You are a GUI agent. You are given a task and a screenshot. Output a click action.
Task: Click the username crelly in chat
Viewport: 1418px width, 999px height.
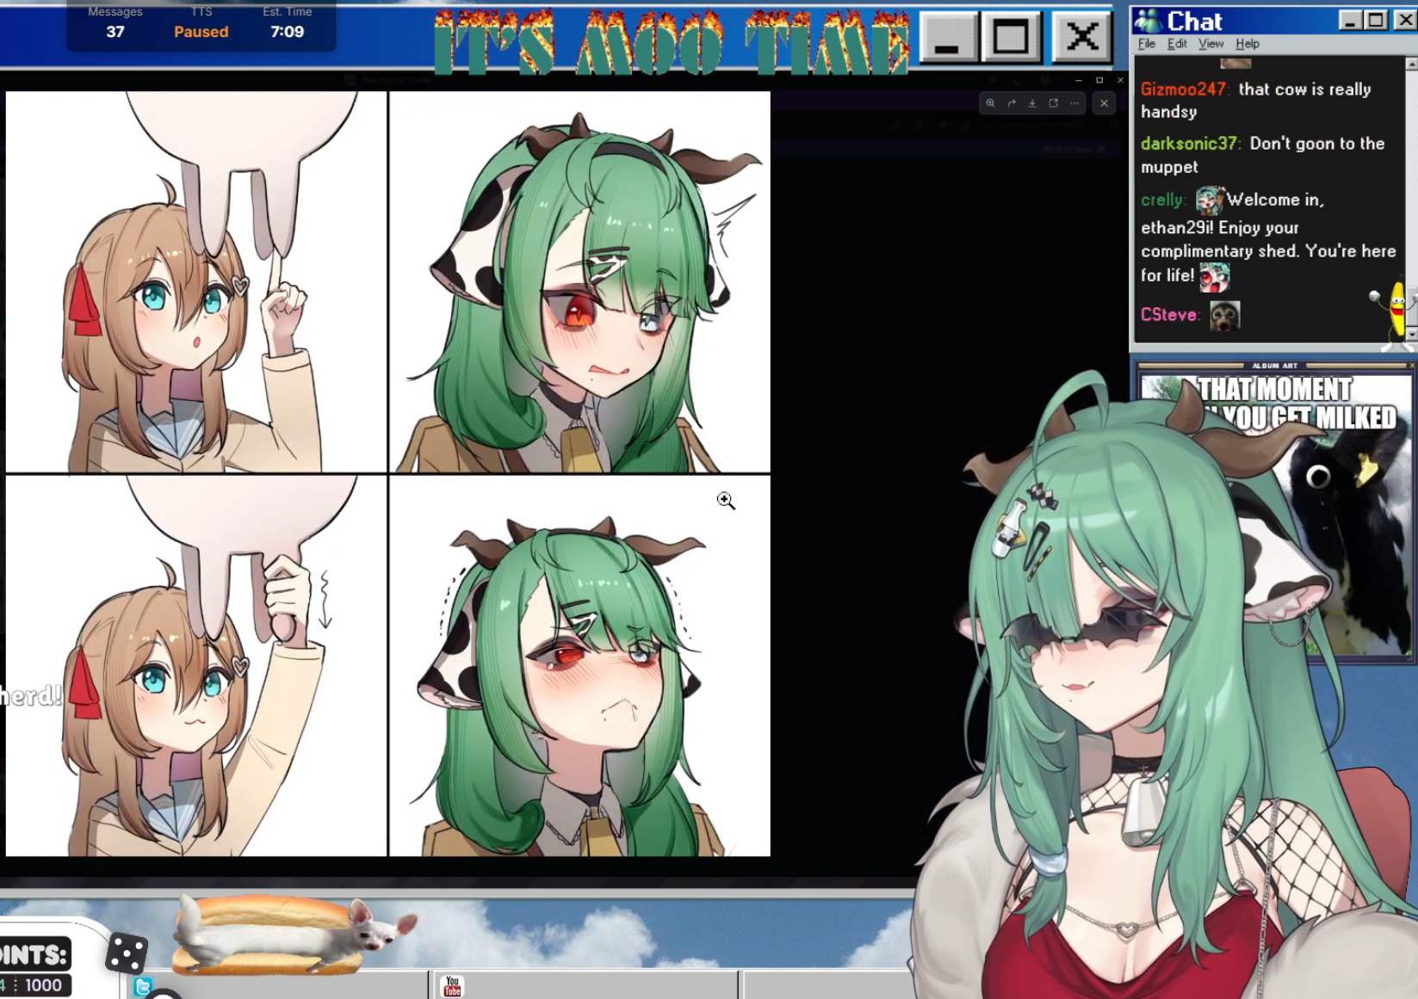pos(1161,200)
